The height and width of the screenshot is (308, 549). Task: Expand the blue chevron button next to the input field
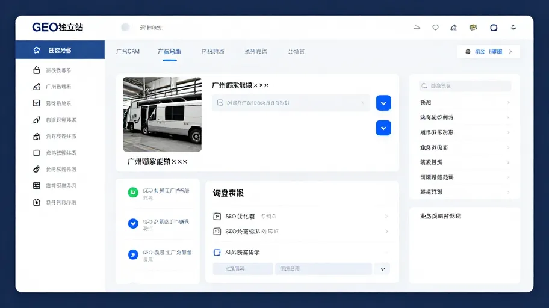pos(383,103)
